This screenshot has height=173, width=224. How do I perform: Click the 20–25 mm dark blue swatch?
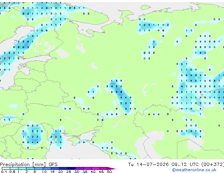(x=63, y=168)
